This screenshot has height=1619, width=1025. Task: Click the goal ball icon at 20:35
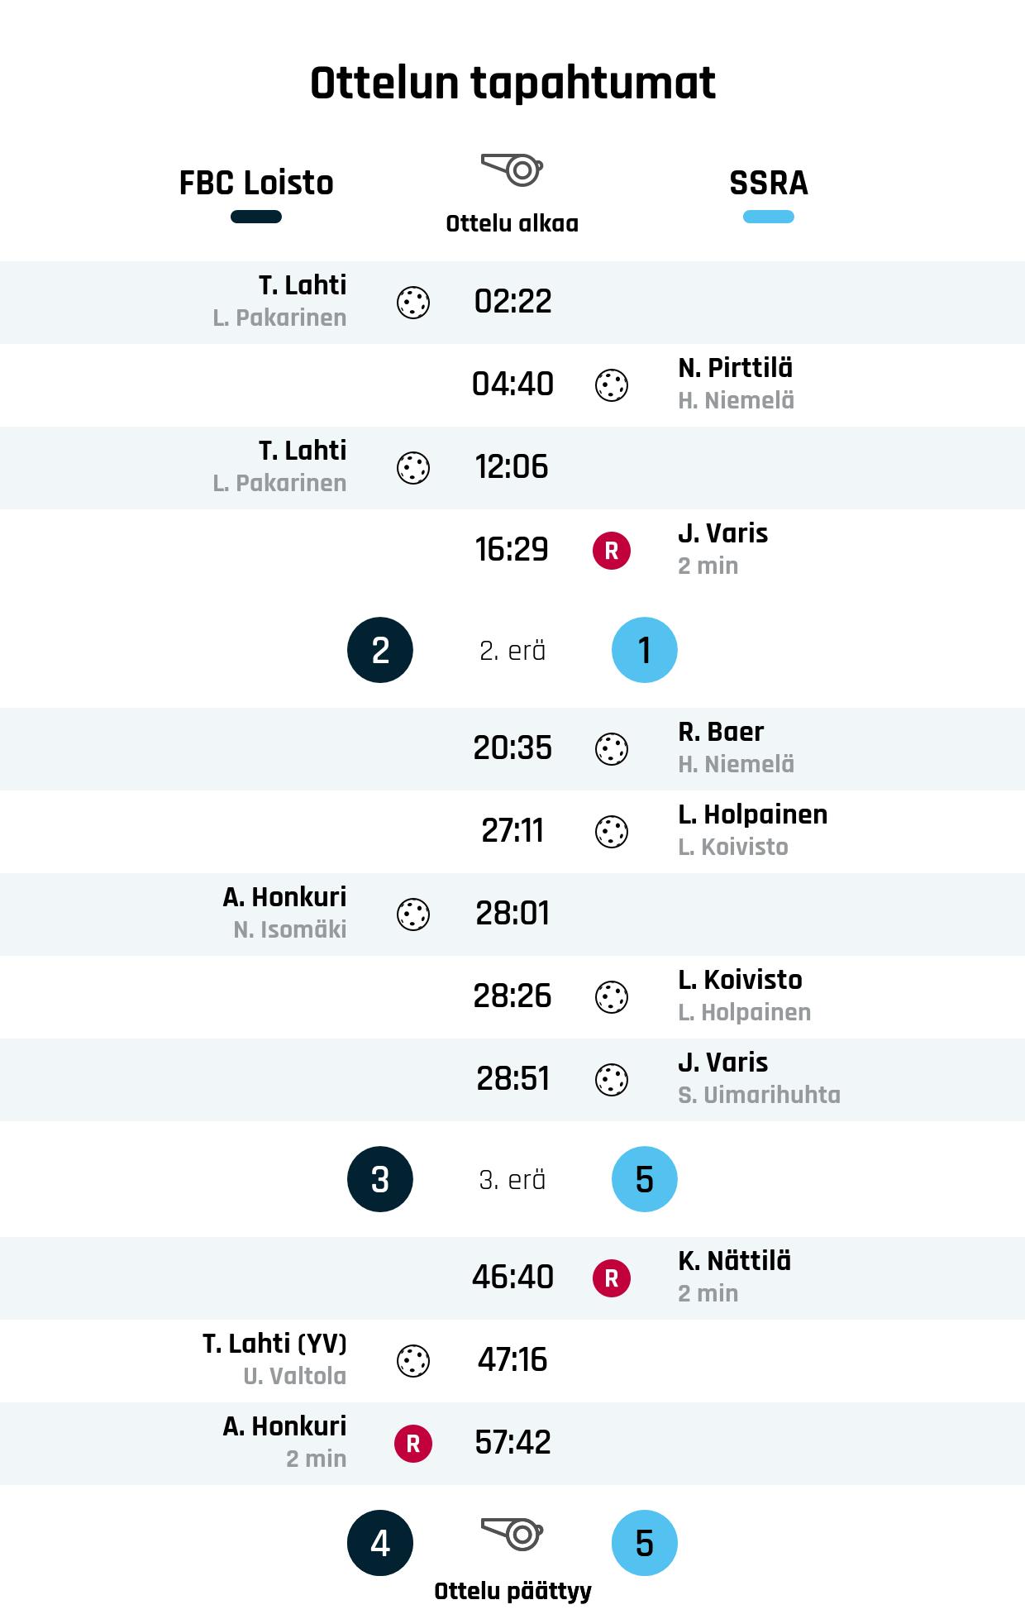612,749
